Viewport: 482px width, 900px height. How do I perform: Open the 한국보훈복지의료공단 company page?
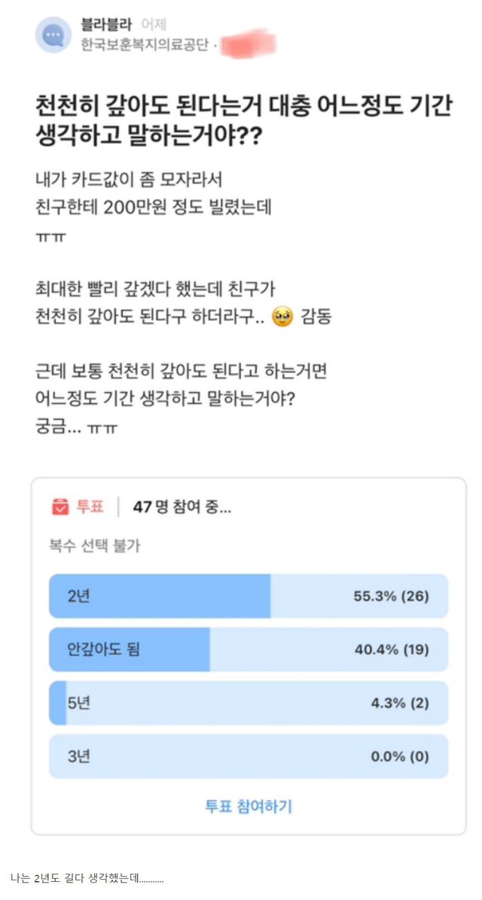click(x=145, y=45)
